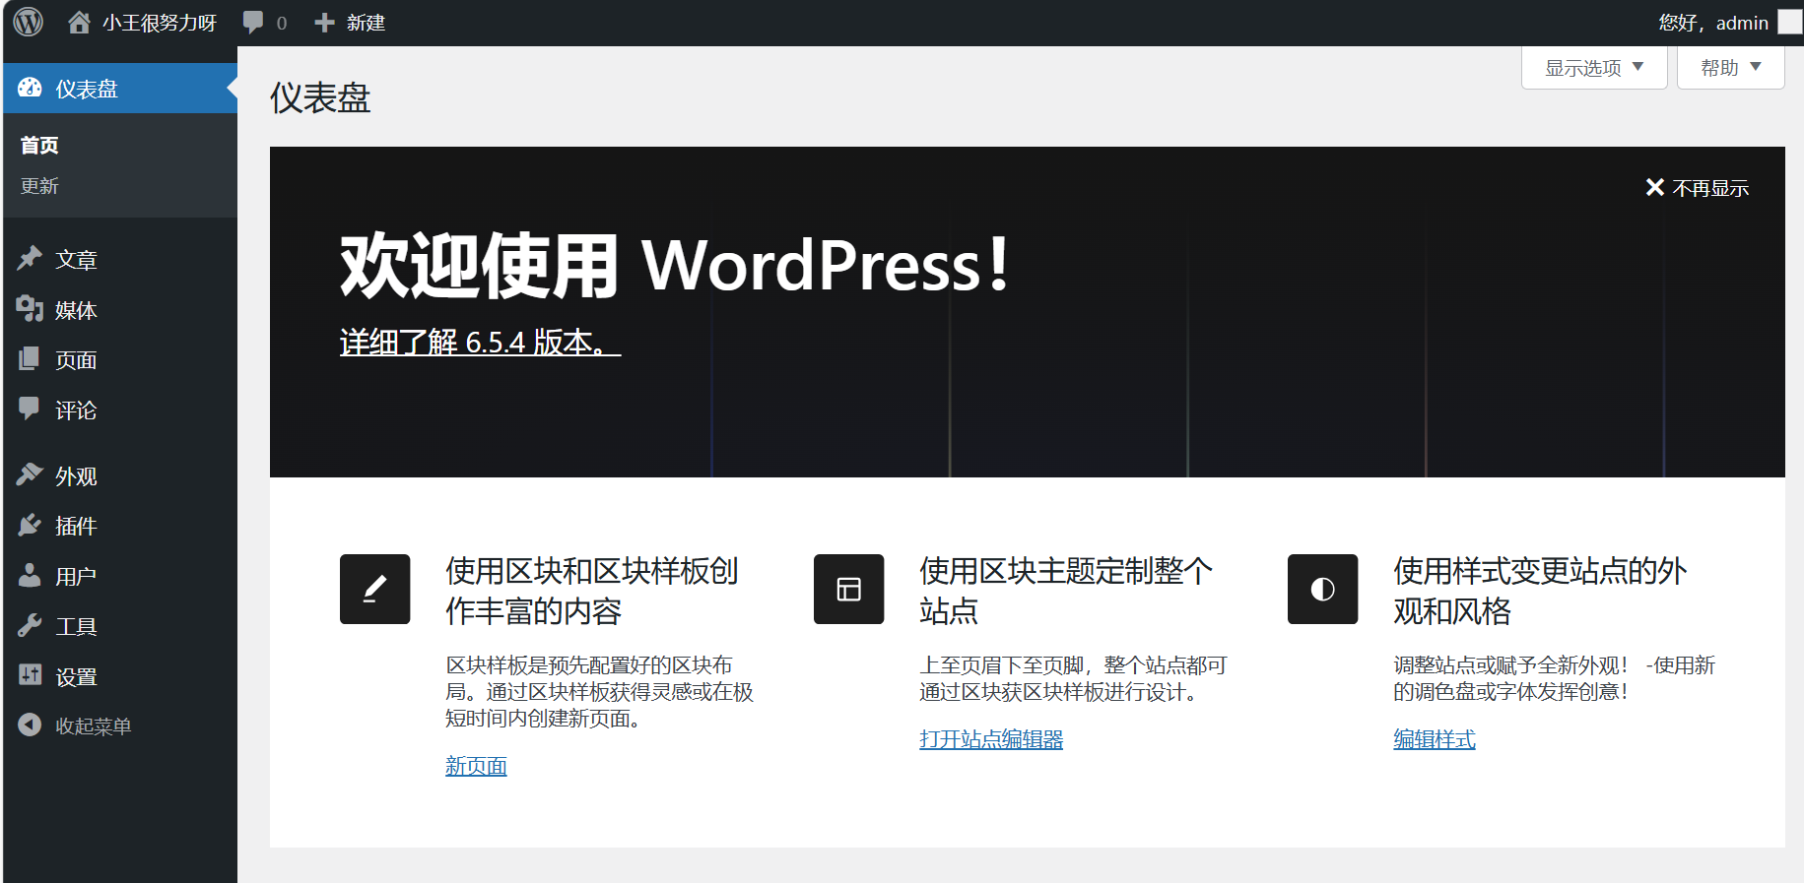Viewport: 1804px width, 883px height.
Task: Click the 收起菜单 collapse arrow icon
Action: pos(30,725)
